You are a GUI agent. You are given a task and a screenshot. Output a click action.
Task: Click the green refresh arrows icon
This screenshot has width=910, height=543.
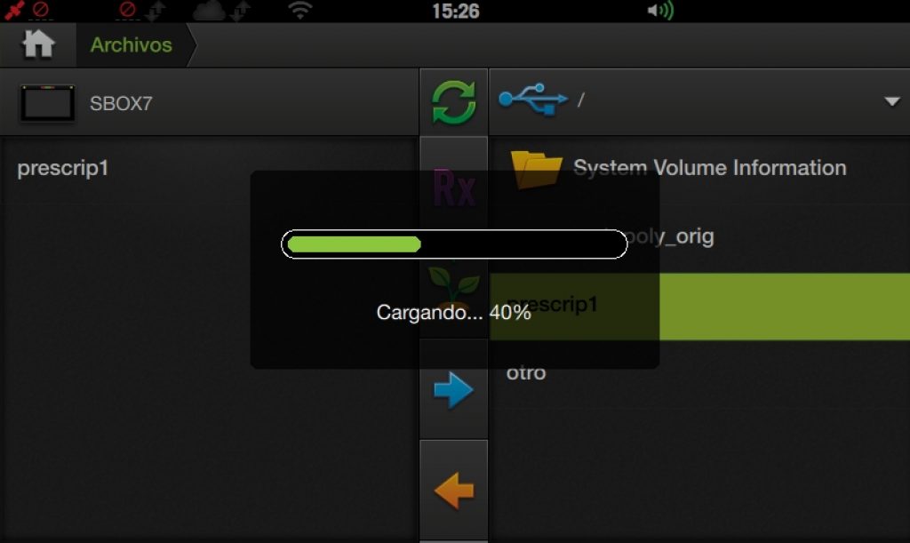(453, 103)
